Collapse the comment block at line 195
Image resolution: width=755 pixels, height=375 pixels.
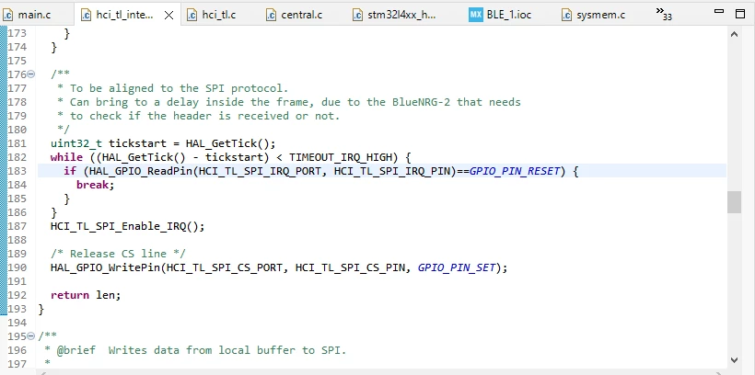(x=31, y=335)
